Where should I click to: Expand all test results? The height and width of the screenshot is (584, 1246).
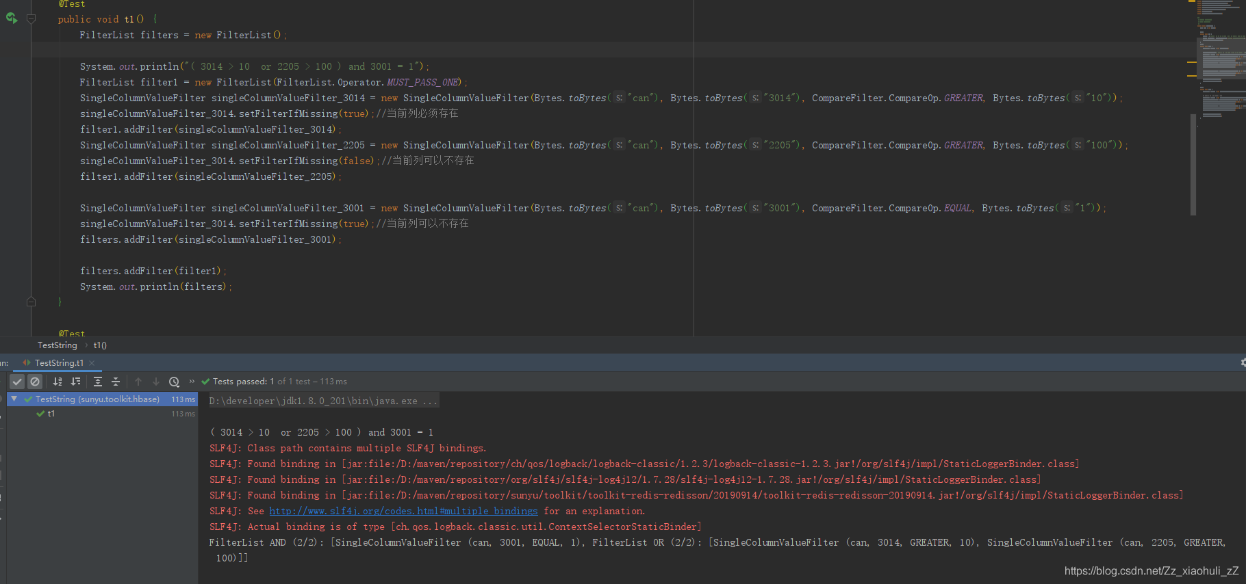[97, 382]
